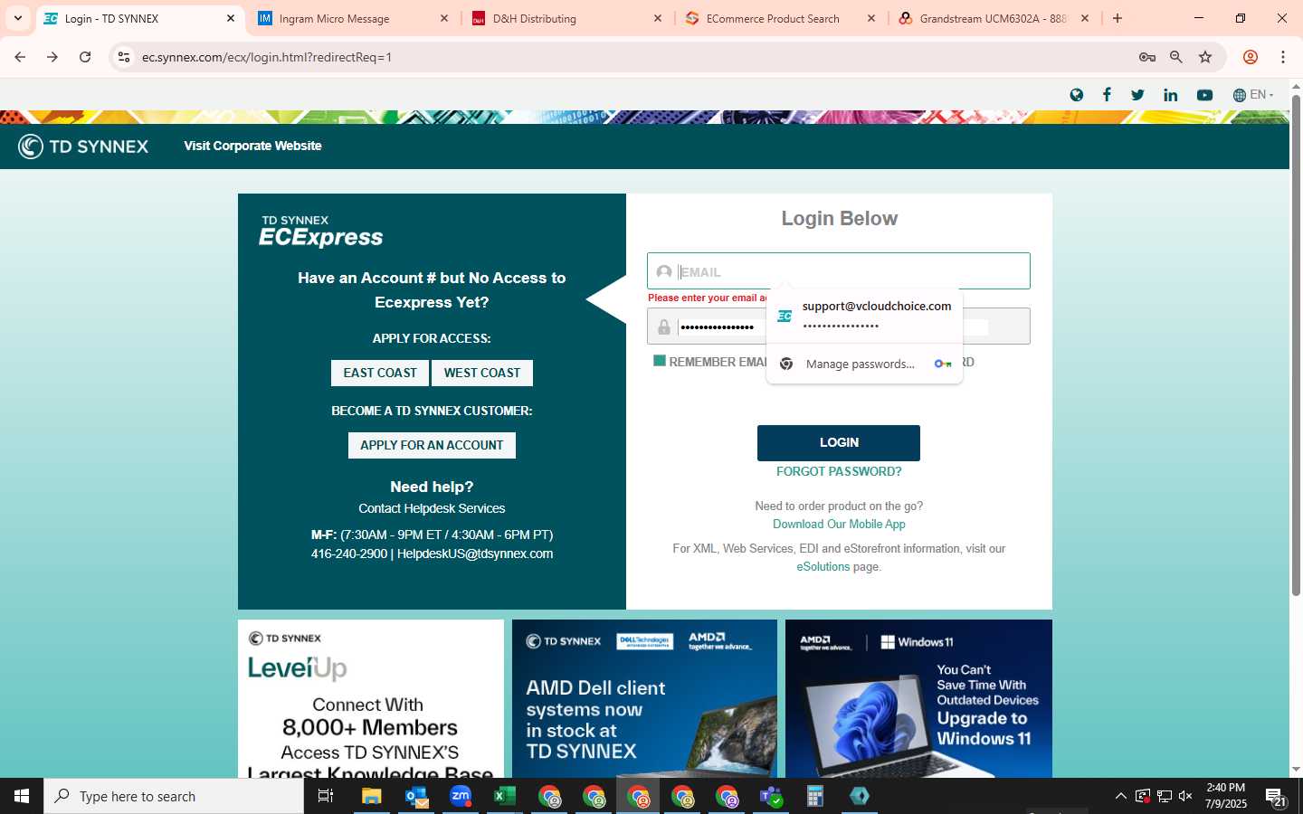The image size is (1303, 814).
Task: Go forward in browser history
Action: tap(52, 57)
